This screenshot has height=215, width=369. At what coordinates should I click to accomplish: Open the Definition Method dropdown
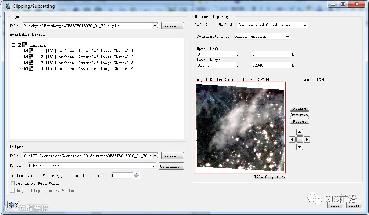click(x=305, y=25)
